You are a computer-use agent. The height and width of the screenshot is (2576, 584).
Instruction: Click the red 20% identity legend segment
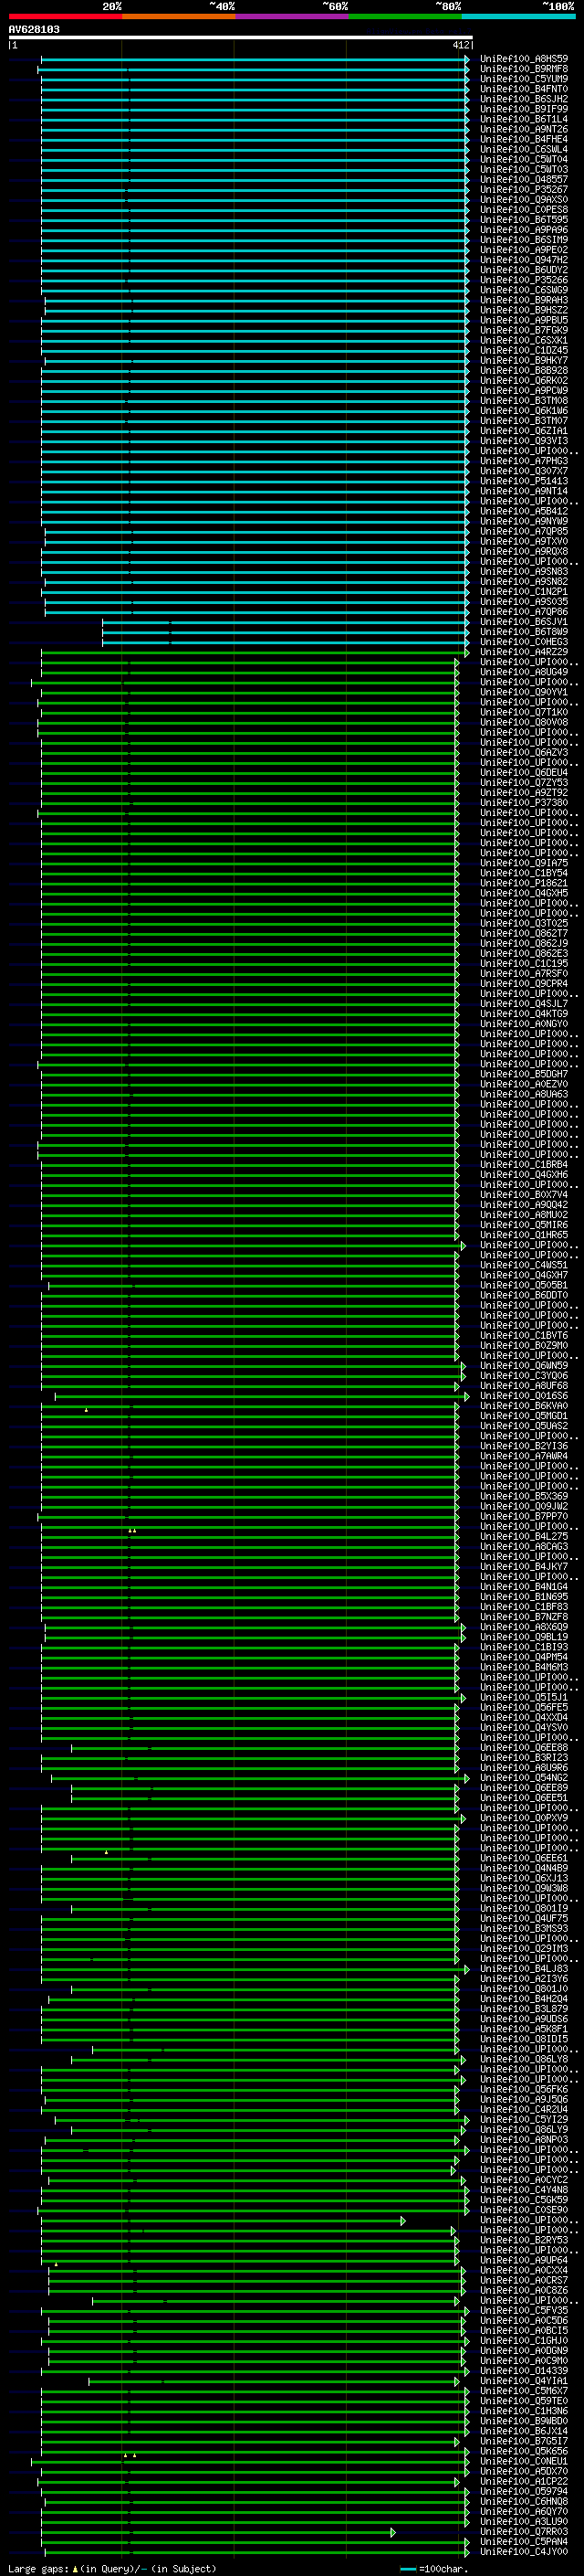click(65, 16)
